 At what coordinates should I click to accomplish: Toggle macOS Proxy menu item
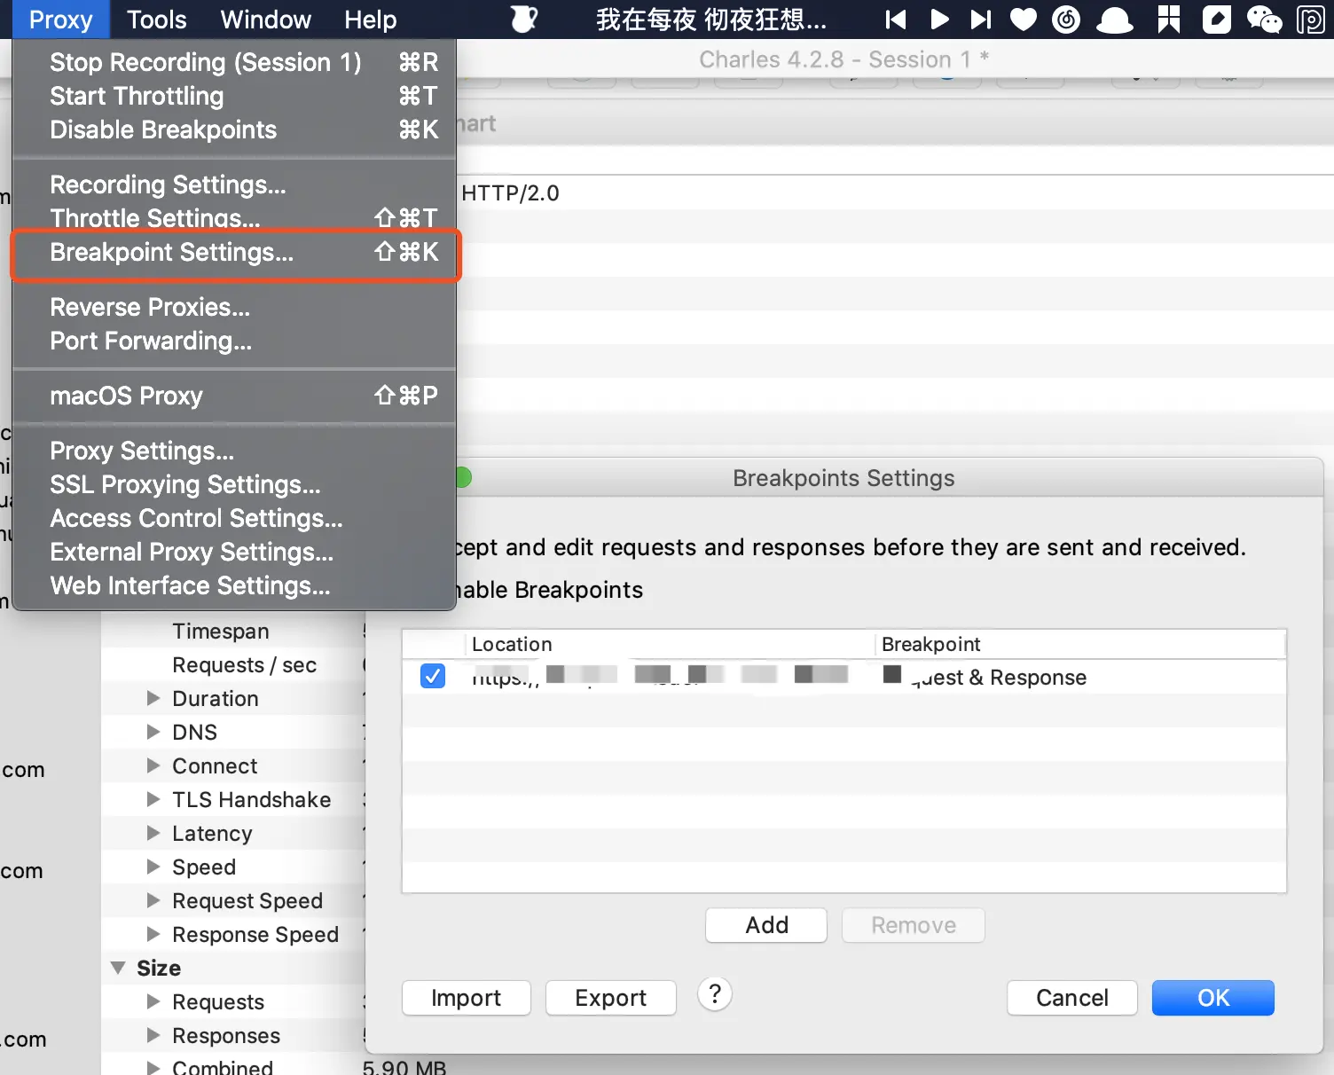pos(234,396)
